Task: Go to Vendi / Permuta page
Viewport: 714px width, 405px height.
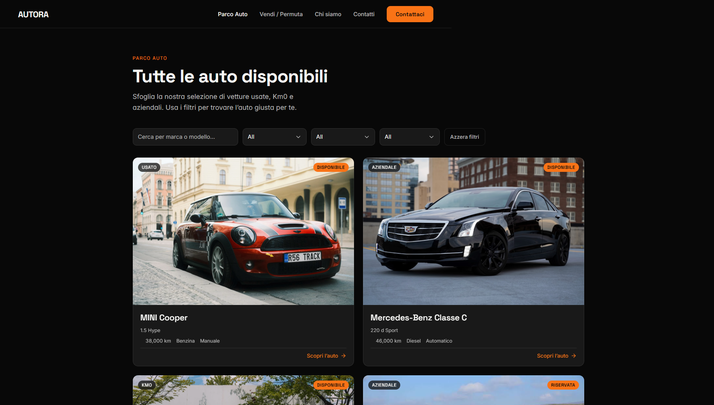Action: pos(281,14)
